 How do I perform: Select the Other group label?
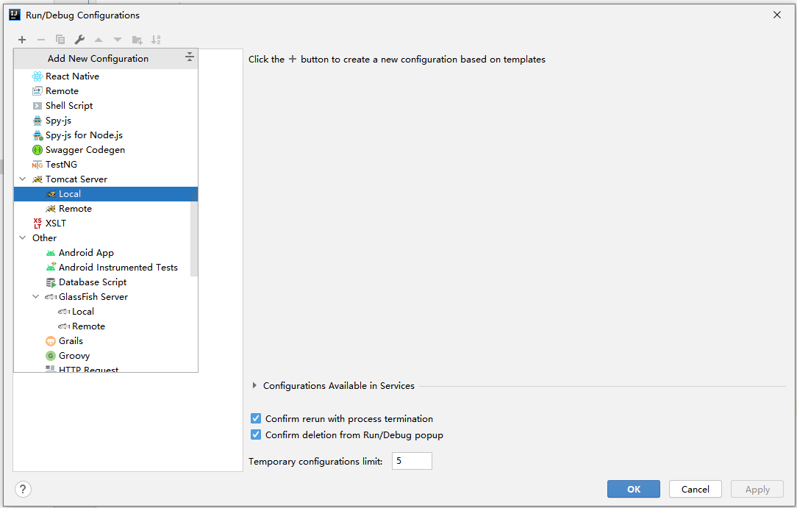(x=44, y=238)
